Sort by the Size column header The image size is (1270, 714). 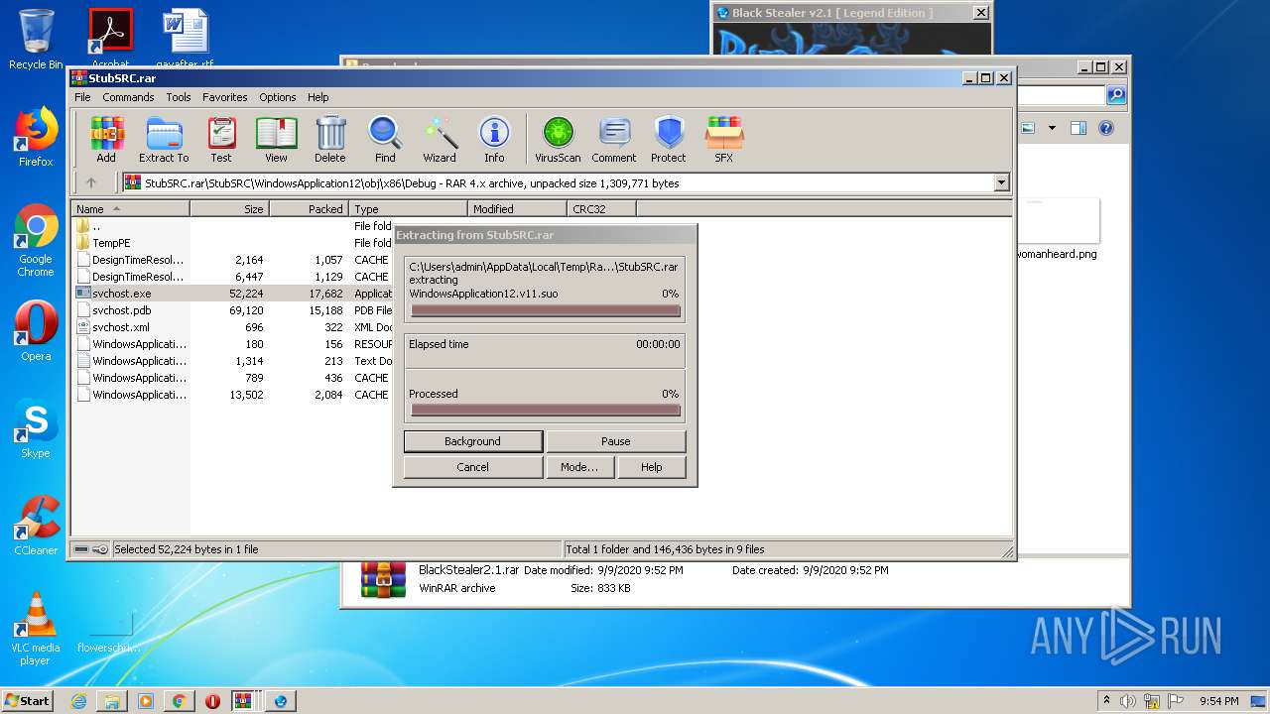(229, 209)
